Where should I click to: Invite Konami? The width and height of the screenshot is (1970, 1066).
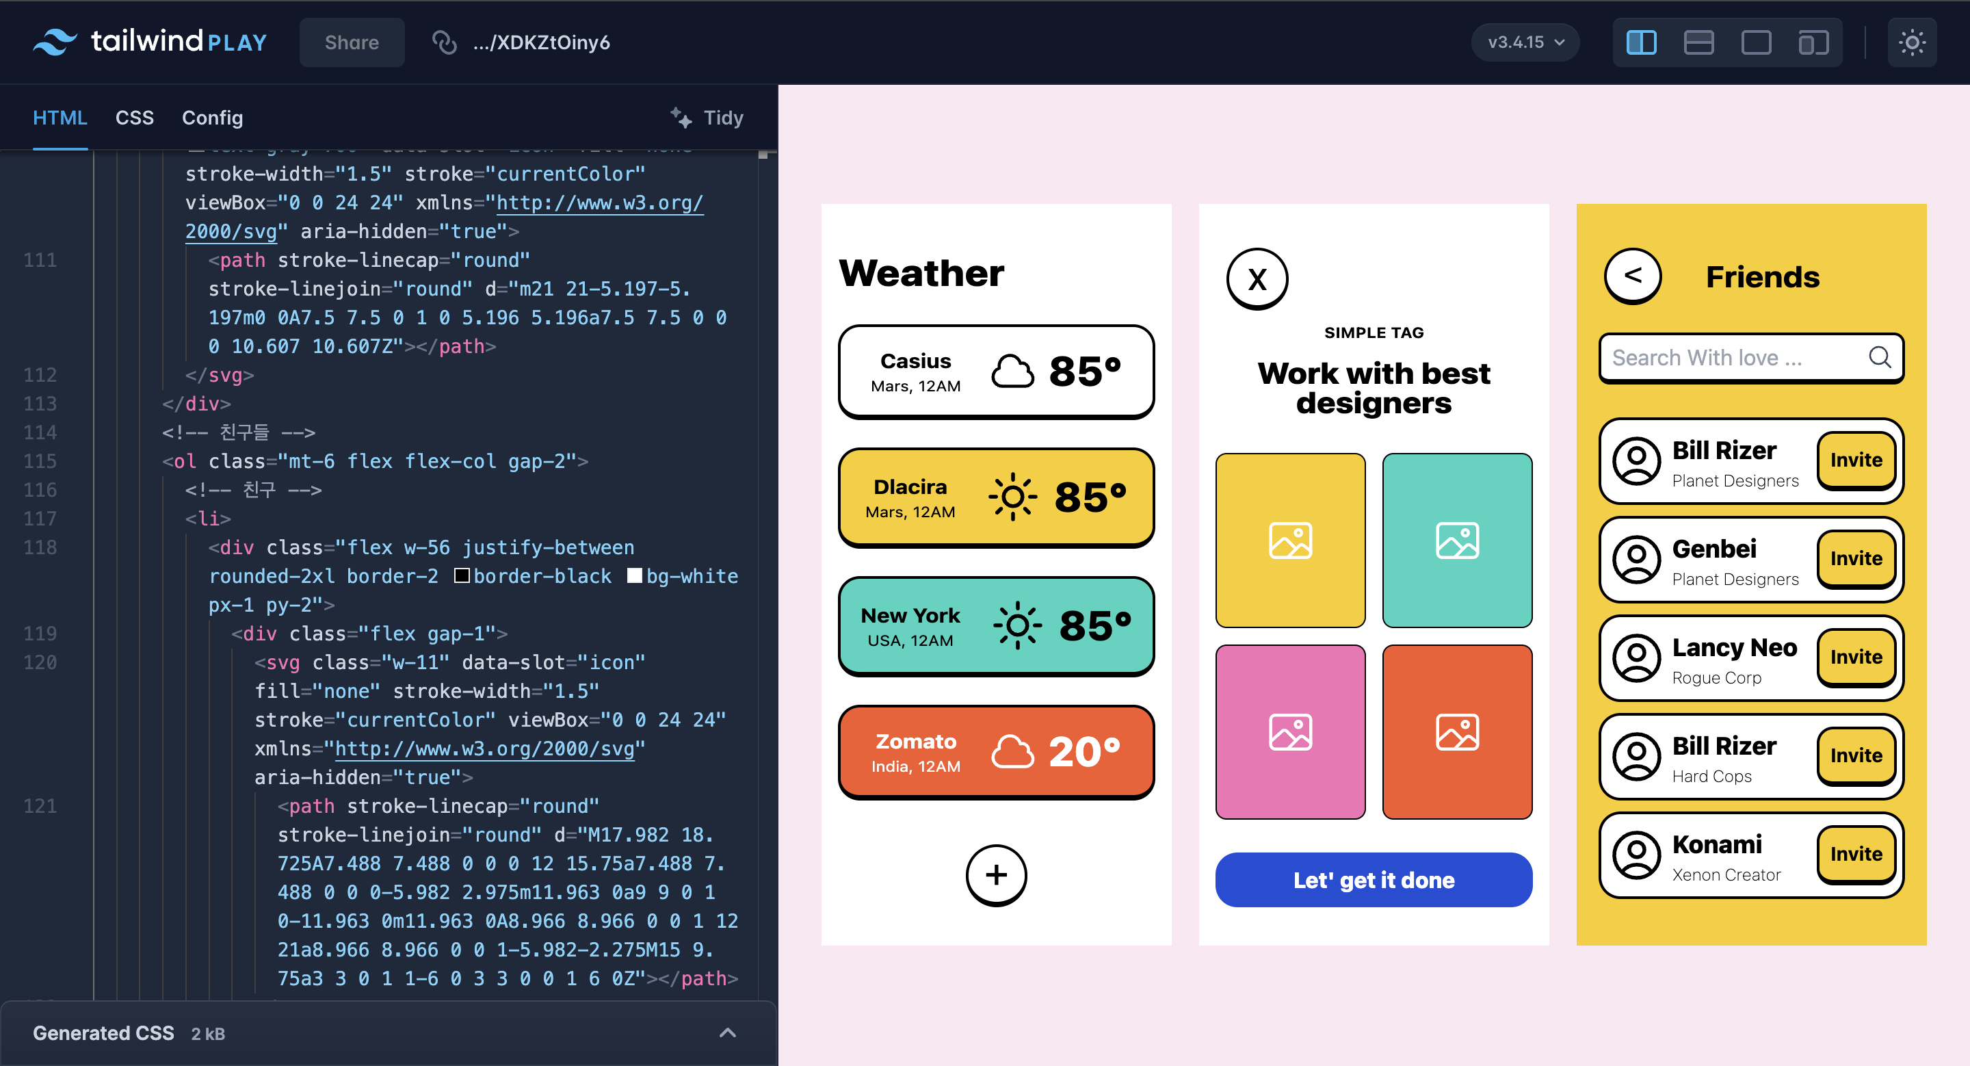1856,855
